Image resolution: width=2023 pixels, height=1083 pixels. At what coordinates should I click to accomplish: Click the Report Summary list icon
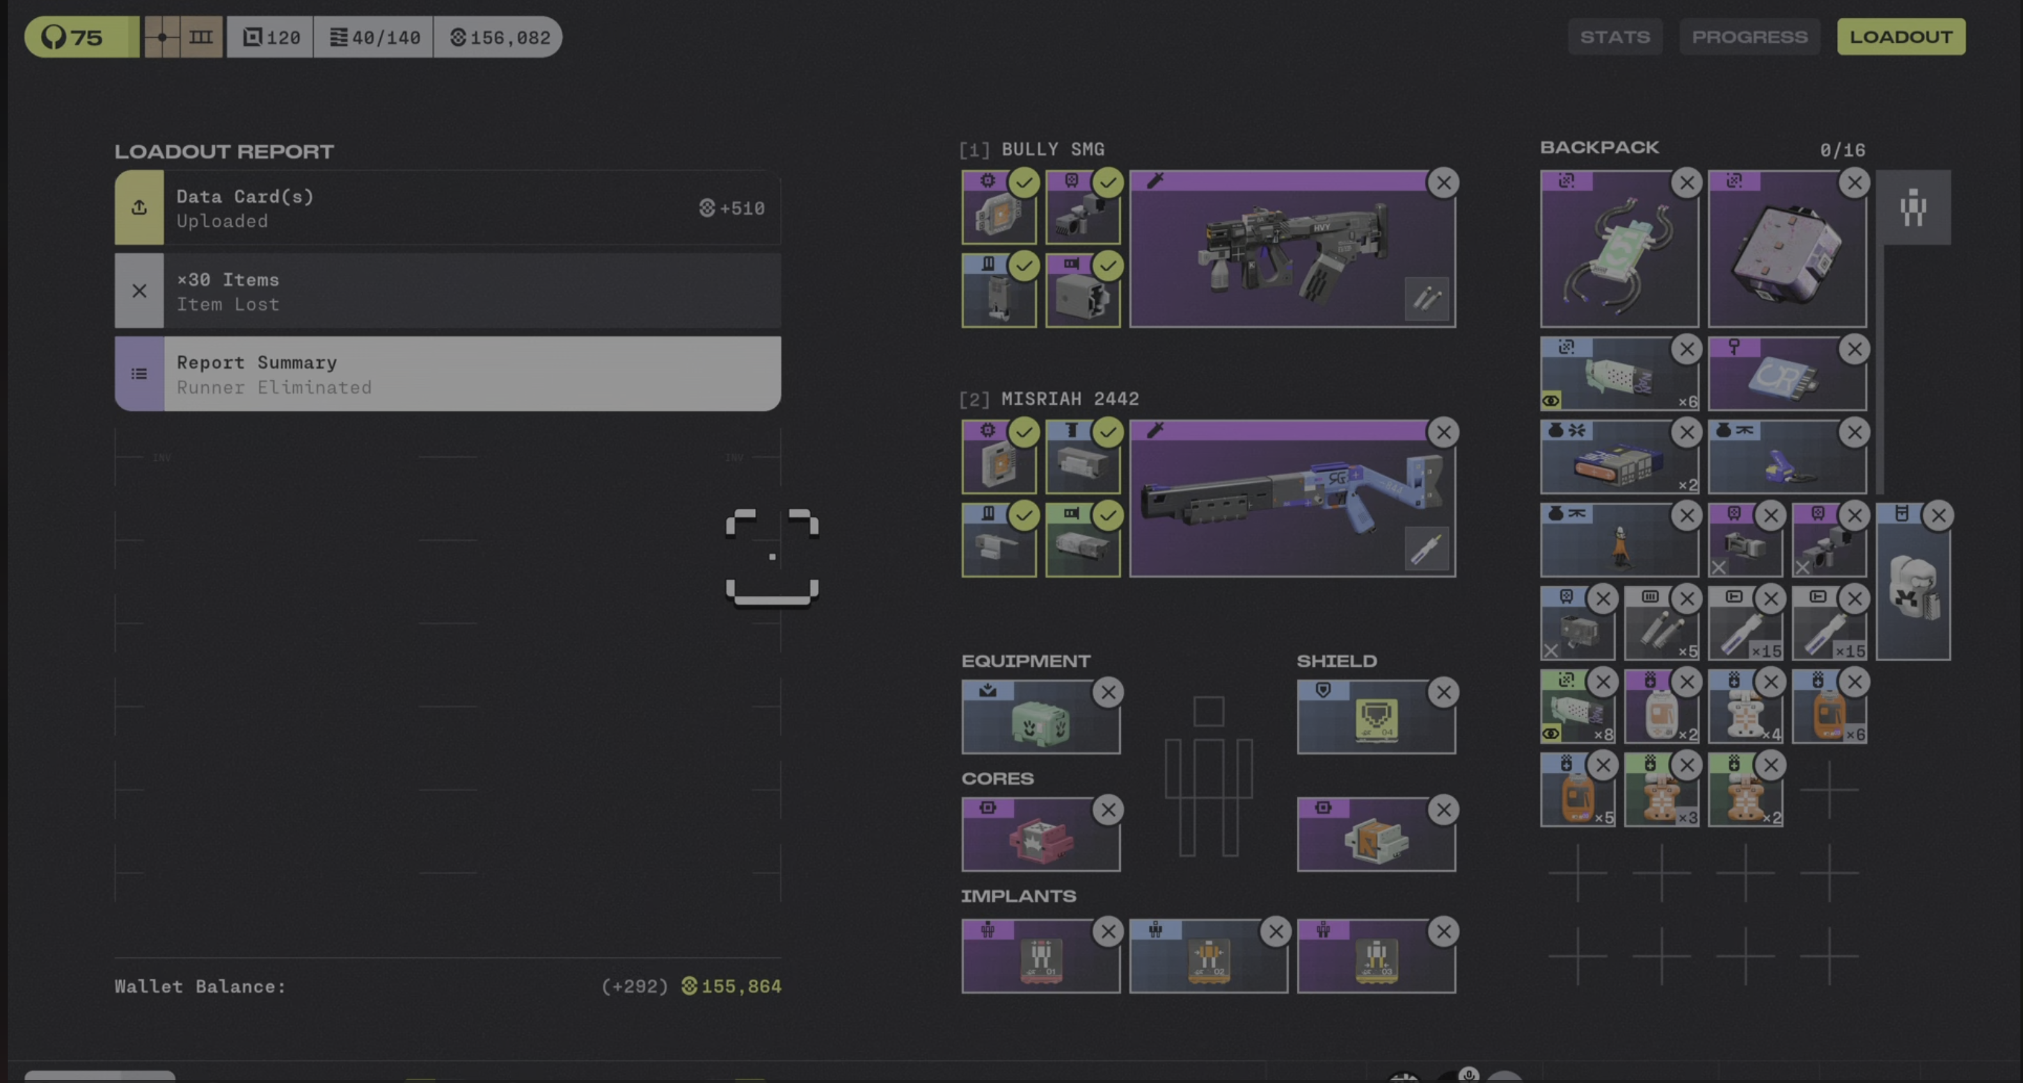(x=139, y=375)
